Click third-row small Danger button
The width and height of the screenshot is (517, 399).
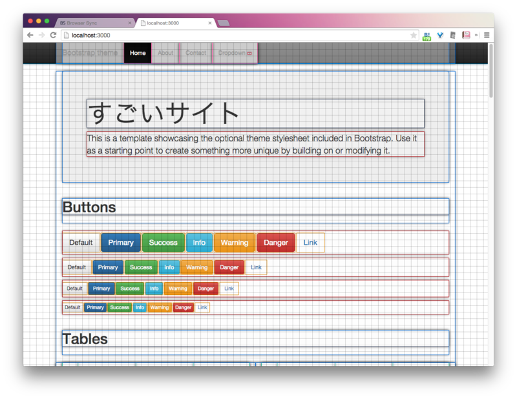206,289
